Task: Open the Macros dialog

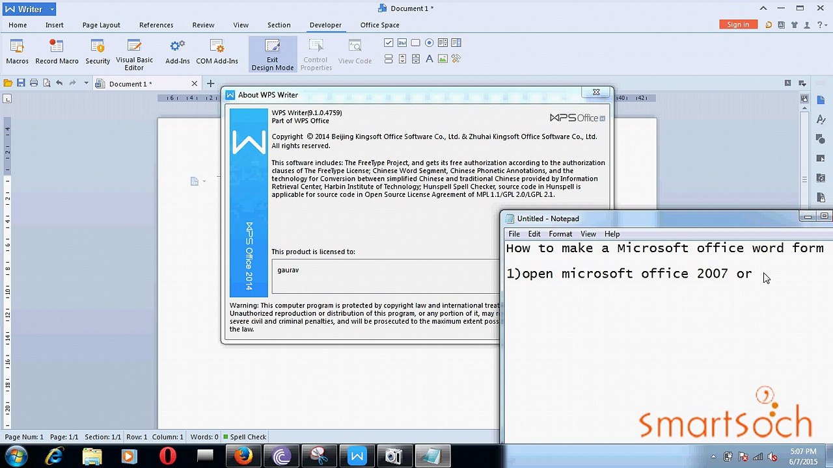Action: tap(17, 52)
